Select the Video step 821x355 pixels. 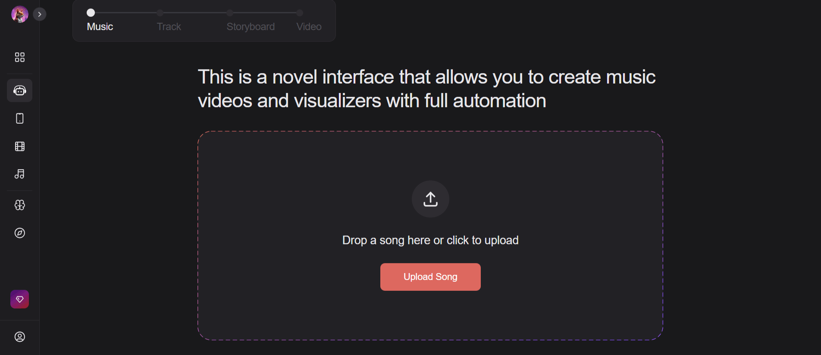coord(309,27)
